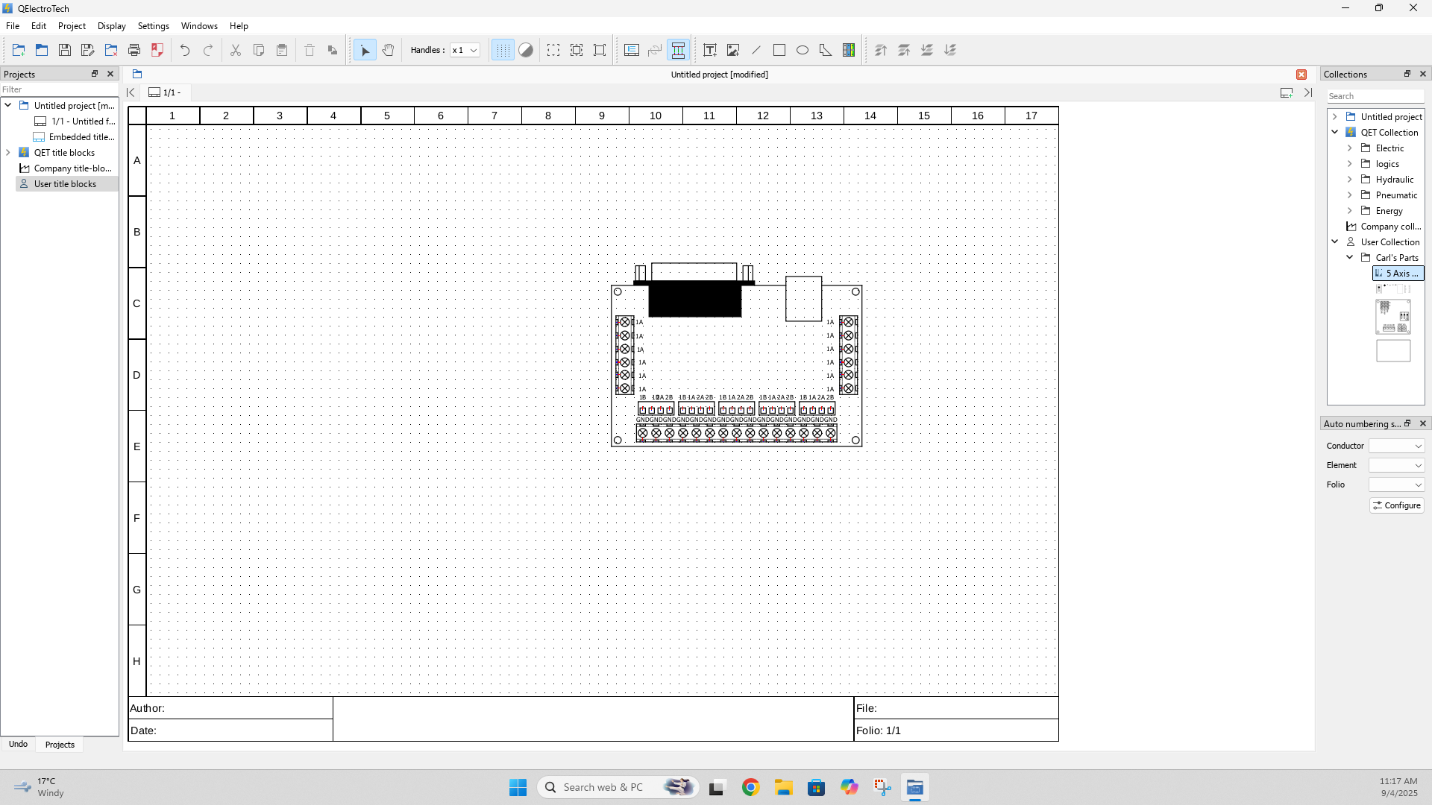Select the Add image tool
Image resolution: width=1432 pixels, height=805 pixels.
733,50
